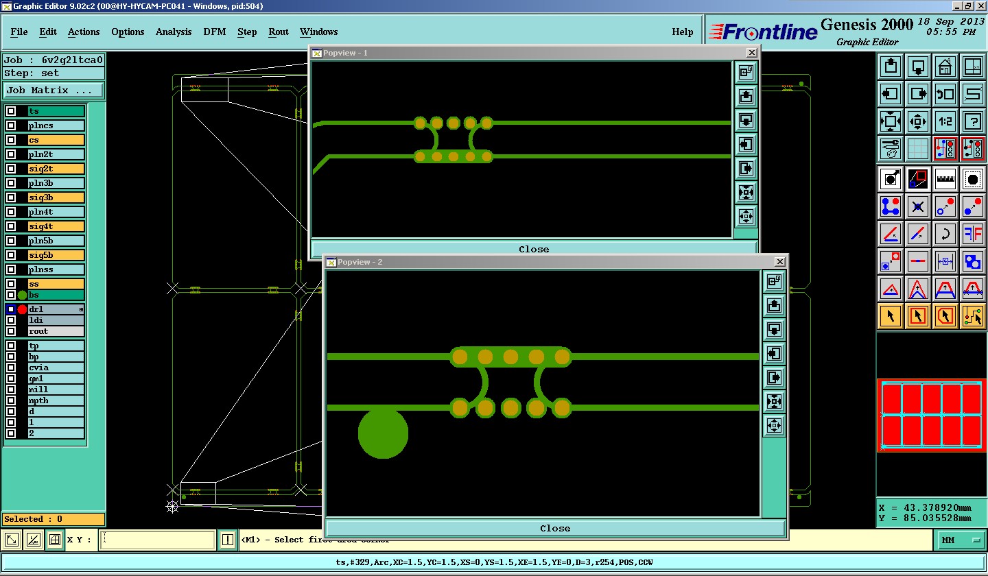Click the rotate arc arrow tool

tap(945, 234)
